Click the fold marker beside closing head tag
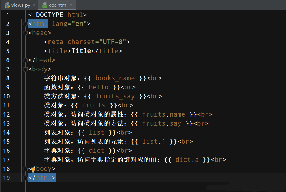Screen dimensions: 286x192 25,60
